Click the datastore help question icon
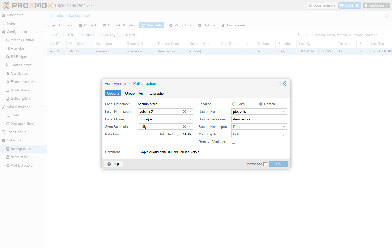 (387, 16)
